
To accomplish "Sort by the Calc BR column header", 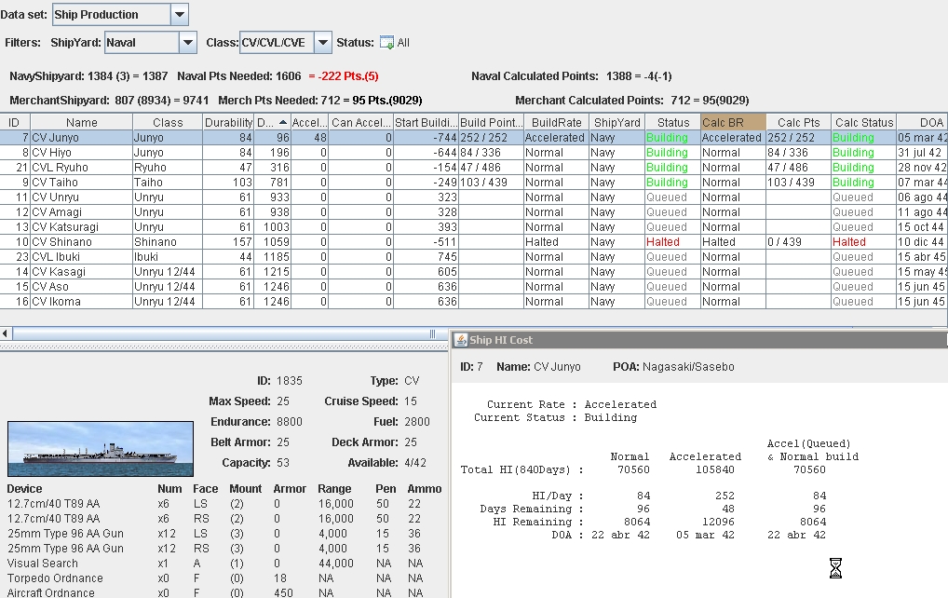I will 733,122.
